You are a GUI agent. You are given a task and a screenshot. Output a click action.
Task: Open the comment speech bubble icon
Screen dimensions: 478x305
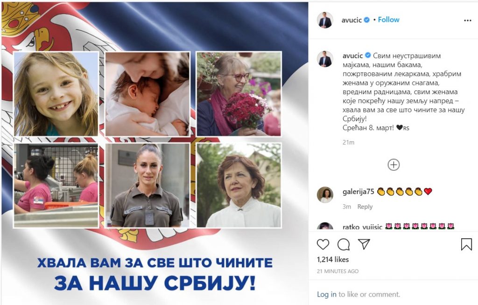(x=344, y=244)
